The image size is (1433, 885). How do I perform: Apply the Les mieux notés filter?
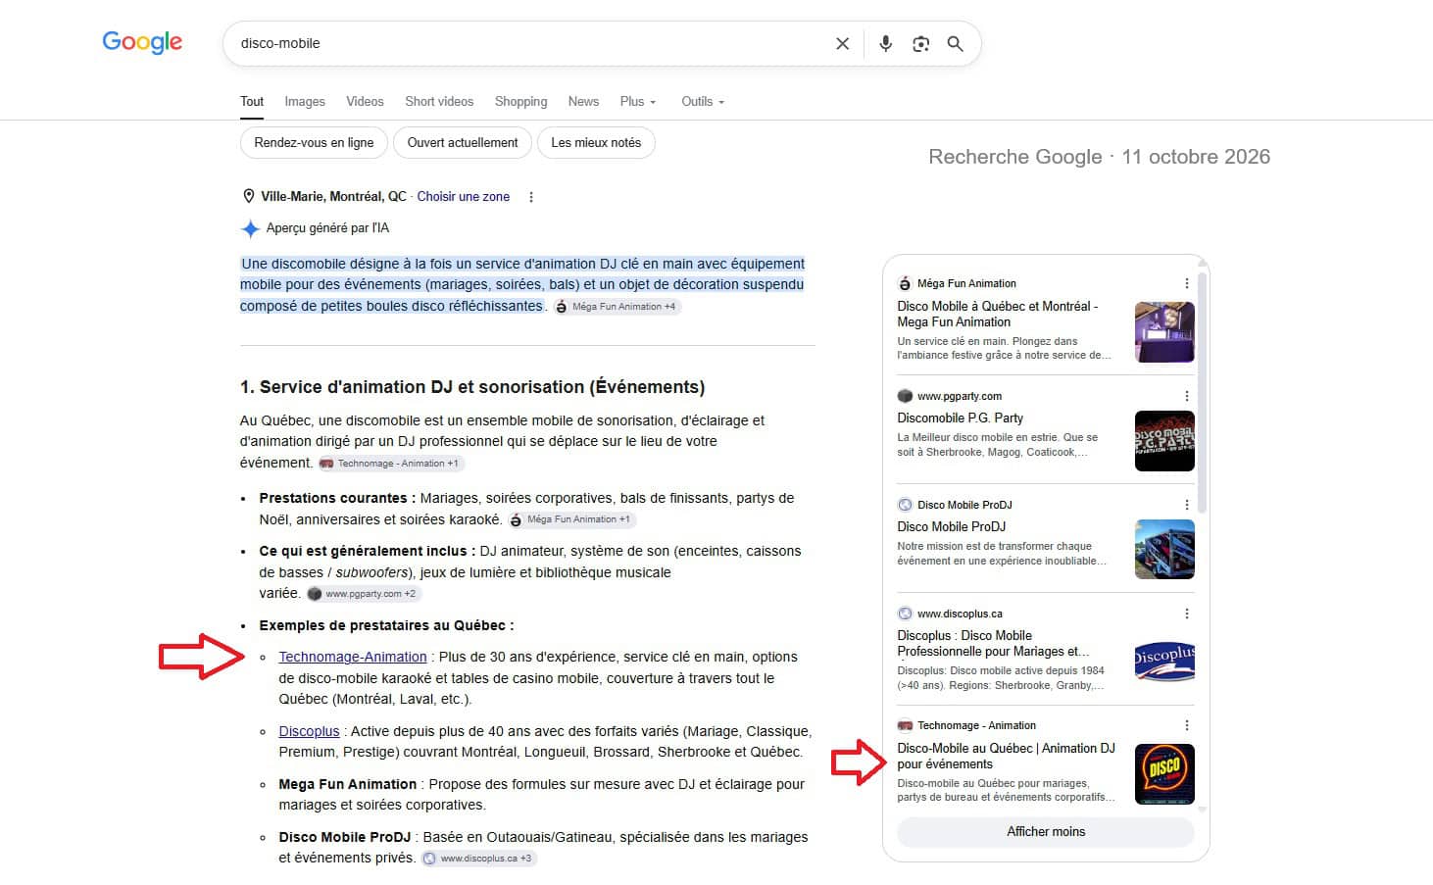[596, 143]
